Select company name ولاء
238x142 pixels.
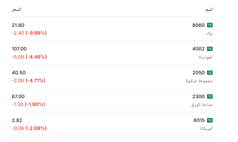(x=209, y=33)
